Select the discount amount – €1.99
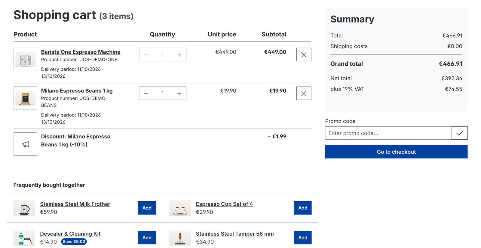This screenshot has height=248, width=481. [x=277, y=137]
